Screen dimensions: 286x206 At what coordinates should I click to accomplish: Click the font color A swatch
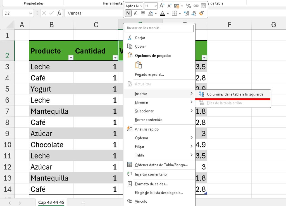click(x=163, y=13)
